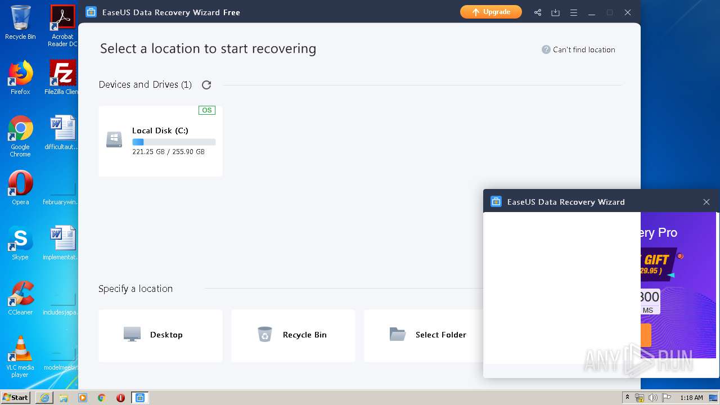Image resolution: width=720 pixels, height=405 pixels.
Task: Launch Google Chrome desktop shortcut
Action: point(20,137)
